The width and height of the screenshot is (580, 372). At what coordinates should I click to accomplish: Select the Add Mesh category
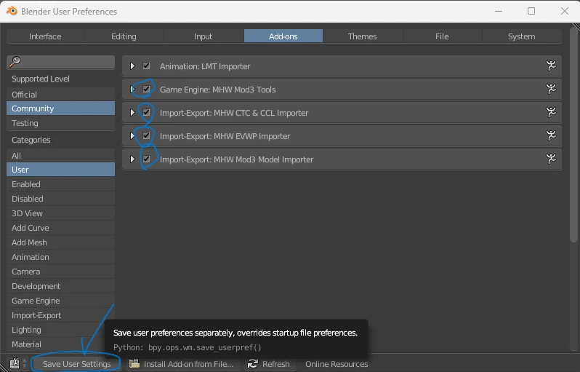[x=60, y=242]
